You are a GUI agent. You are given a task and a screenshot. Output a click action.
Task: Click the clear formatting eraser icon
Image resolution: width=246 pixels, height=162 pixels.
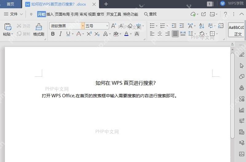pos(130,26)
